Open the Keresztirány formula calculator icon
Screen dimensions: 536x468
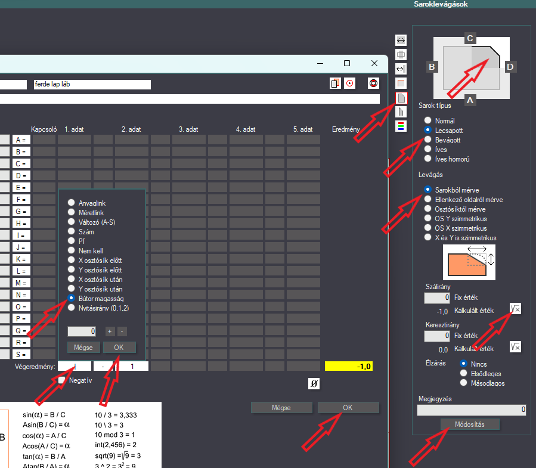coord(515,347)
